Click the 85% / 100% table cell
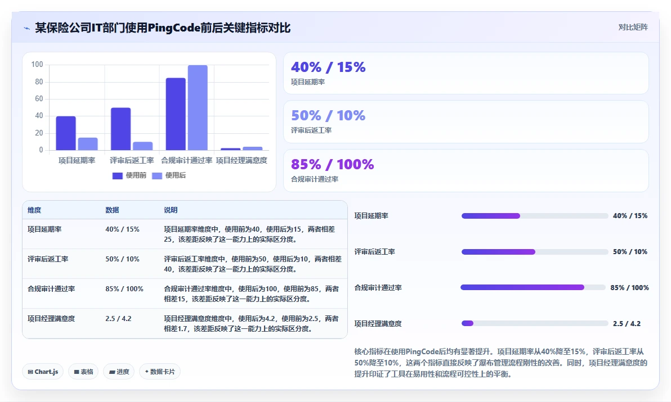The height and width of the screenshot is (402, 671). coord(124,289)
